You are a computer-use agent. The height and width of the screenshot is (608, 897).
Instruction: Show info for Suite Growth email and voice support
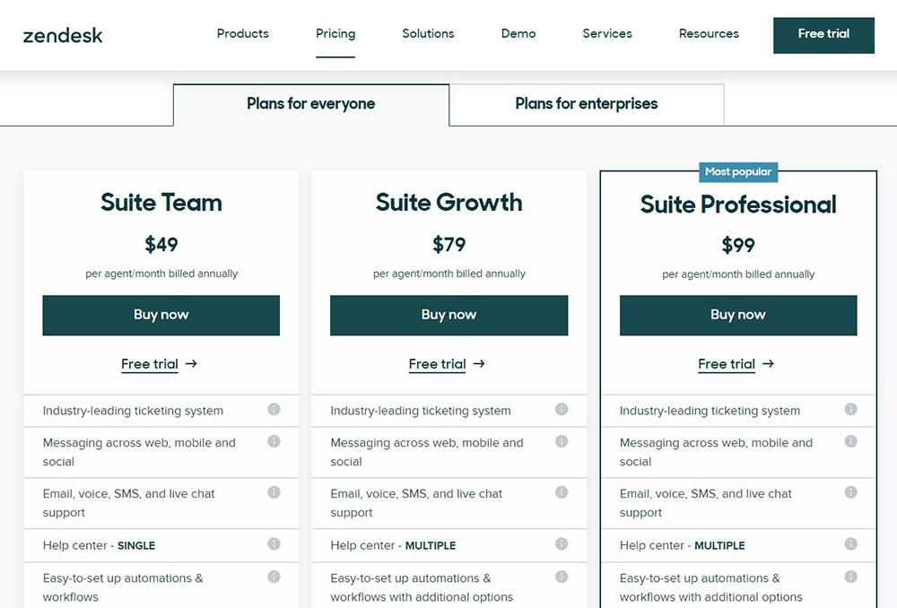point(562,492)
